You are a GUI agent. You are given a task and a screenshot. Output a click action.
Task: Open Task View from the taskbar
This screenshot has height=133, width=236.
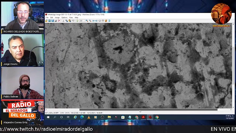pyautogui.click(x=68, y=117)
